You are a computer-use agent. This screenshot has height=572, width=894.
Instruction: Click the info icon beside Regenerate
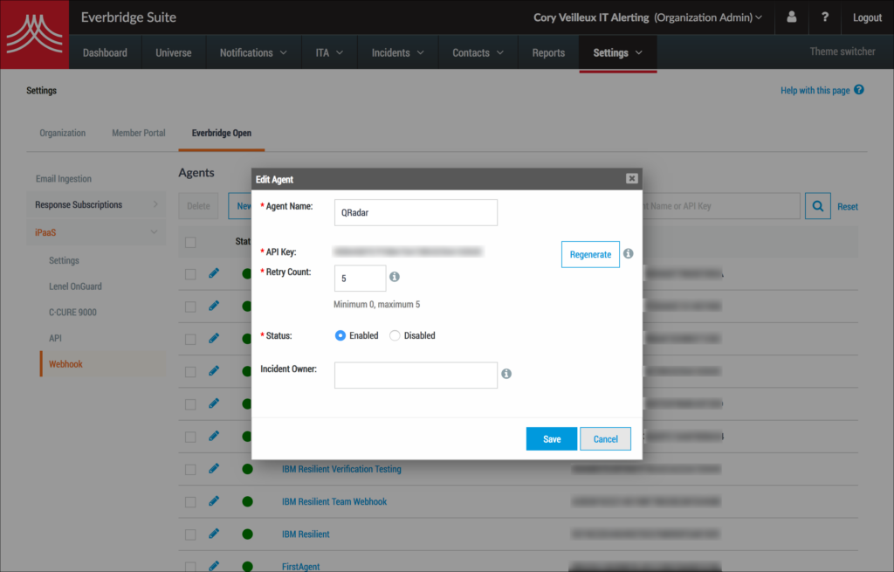point(628,253)
